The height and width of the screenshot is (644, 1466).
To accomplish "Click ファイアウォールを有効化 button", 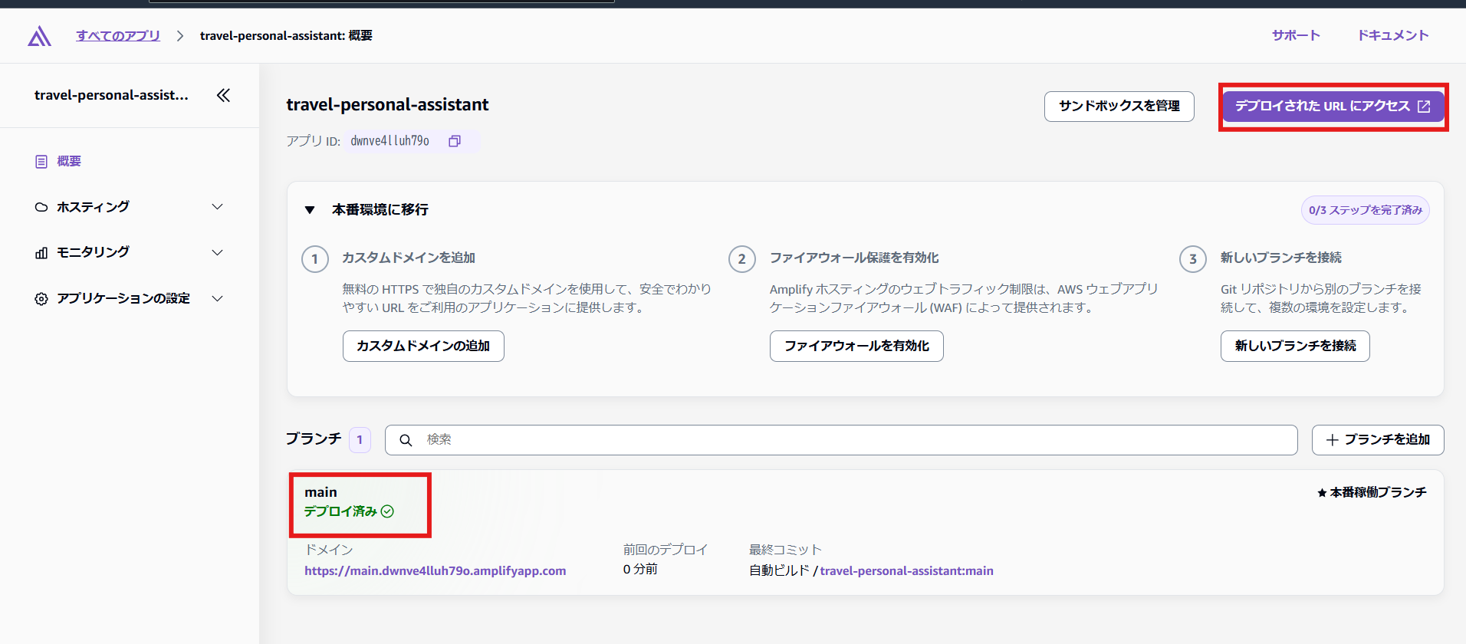I will (x=856, y=346).
